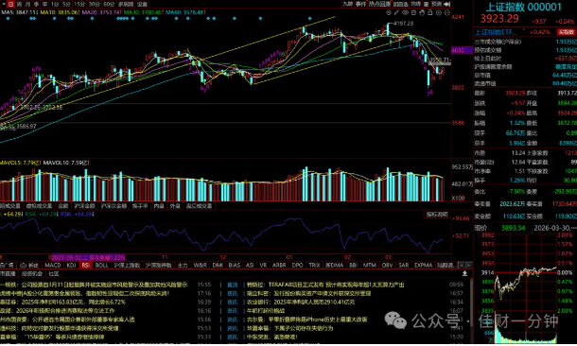Viewport: 577px width, 346px height.
Task: Select the BOLL indicator tab
Action: click(101, 265)
